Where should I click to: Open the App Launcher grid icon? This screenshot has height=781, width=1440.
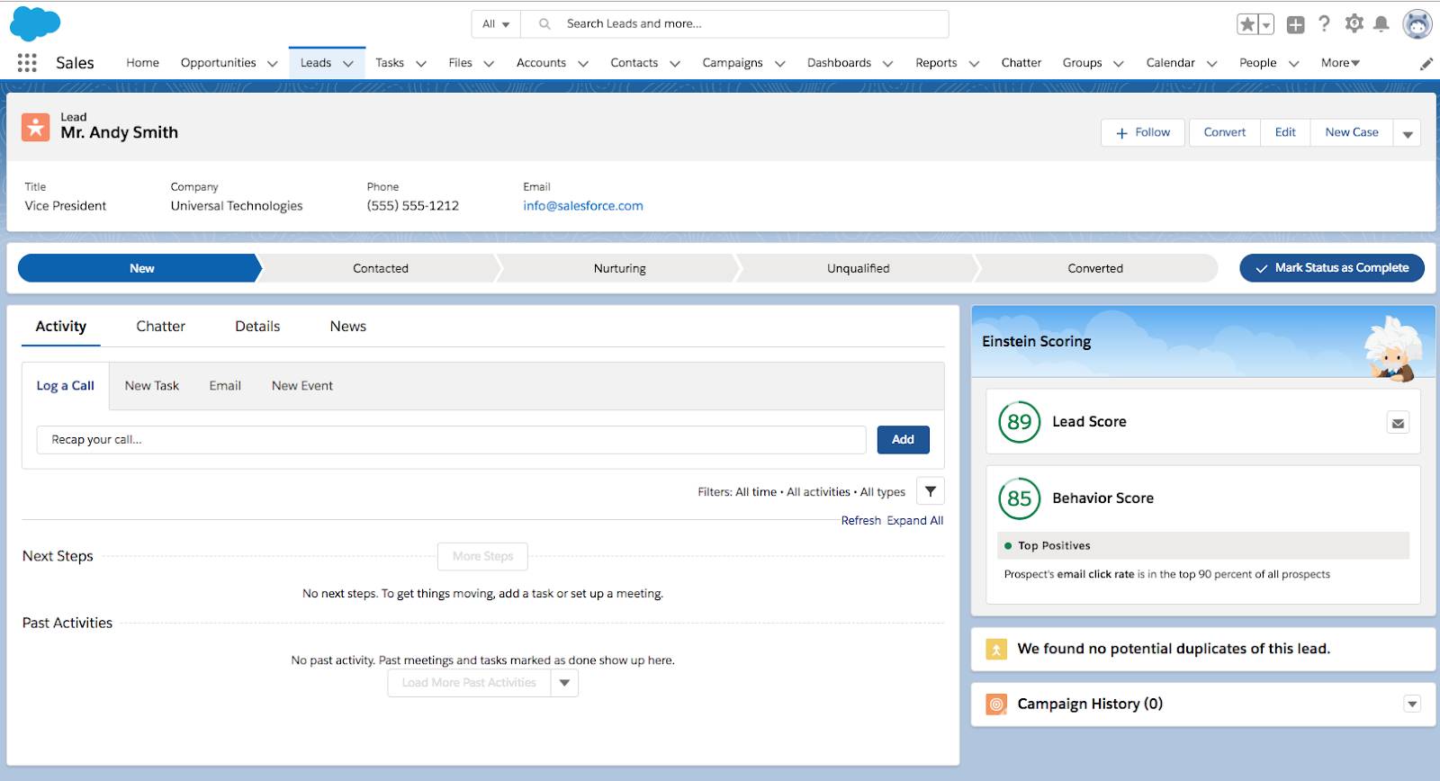[x=27, y=62]
